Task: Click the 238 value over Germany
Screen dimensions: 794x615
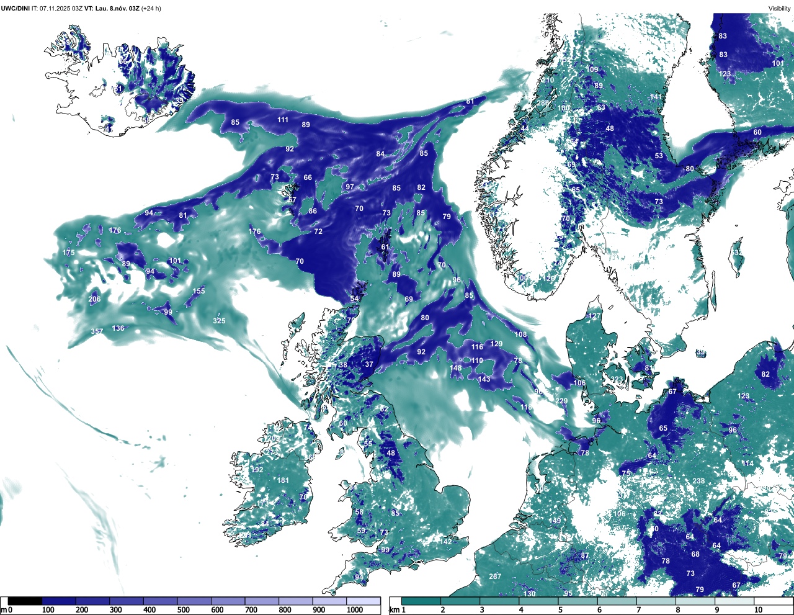Action: 698,481
